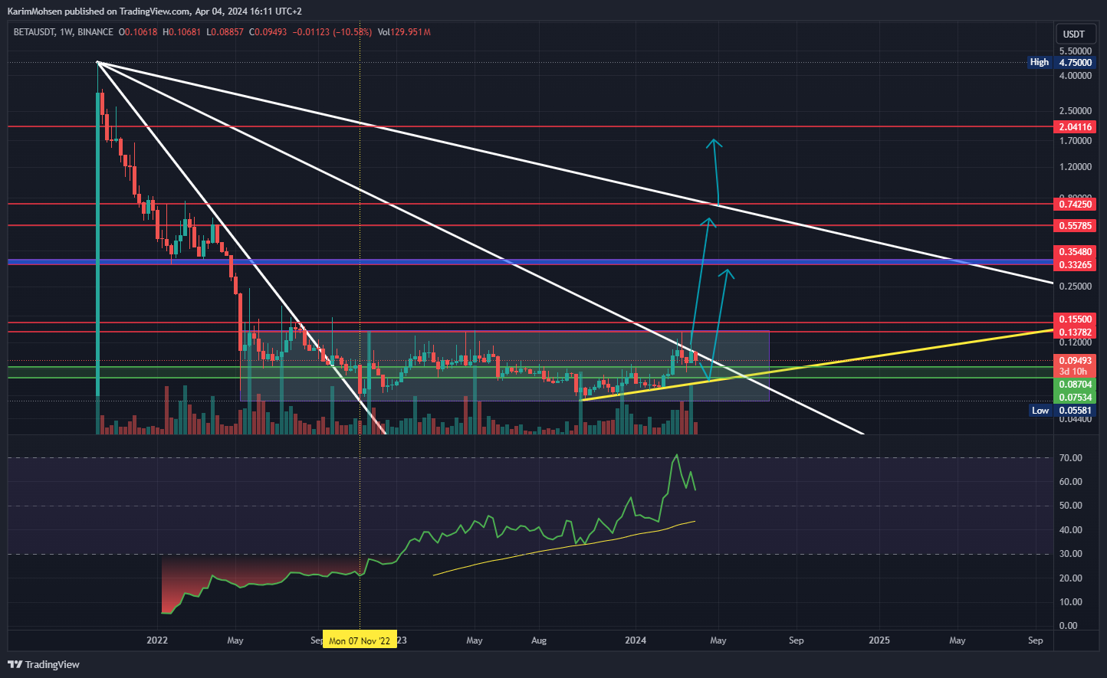
Task: Click the Low label on price scale
Action: coord(1040,411)
